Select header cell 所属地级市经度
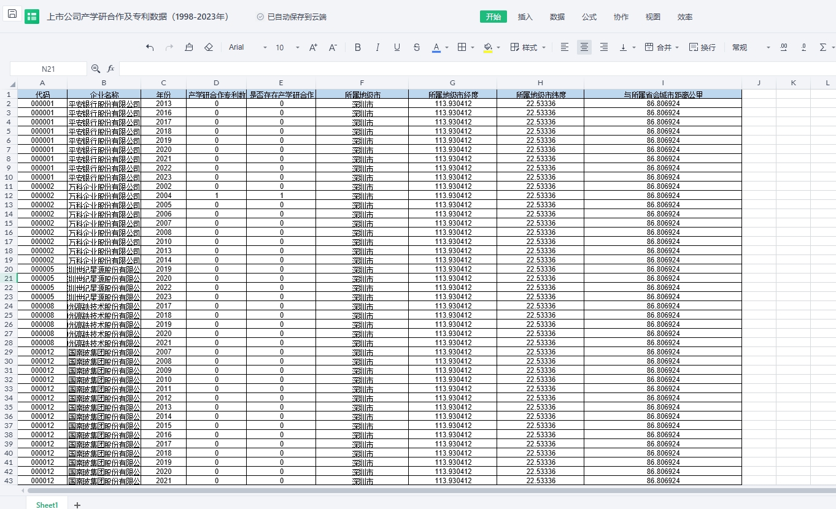 point(453,94)
